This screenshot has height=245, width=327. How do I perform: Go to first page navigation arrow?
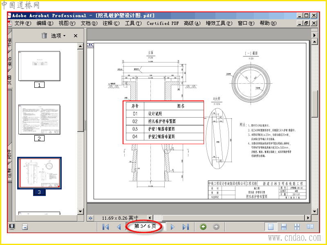pyautogui.click(x=106, y=227)
